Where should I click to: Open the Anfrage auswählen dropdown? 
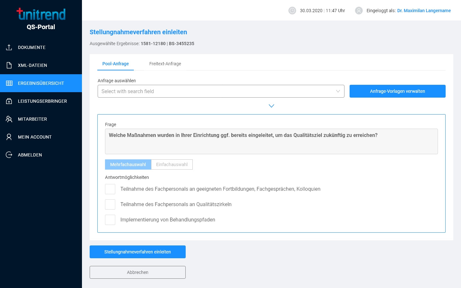(221, 91)
